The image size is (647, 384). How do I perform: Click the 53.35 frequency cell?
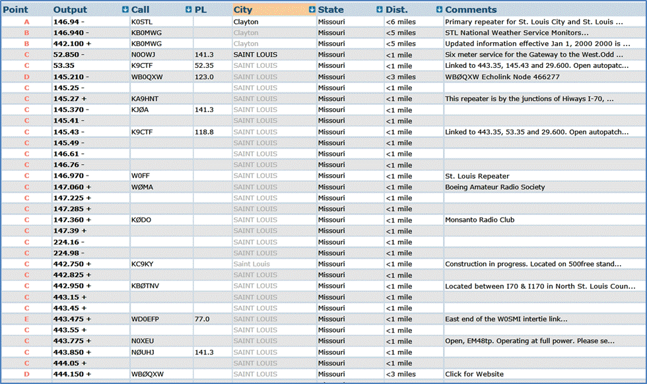(64, 65)
